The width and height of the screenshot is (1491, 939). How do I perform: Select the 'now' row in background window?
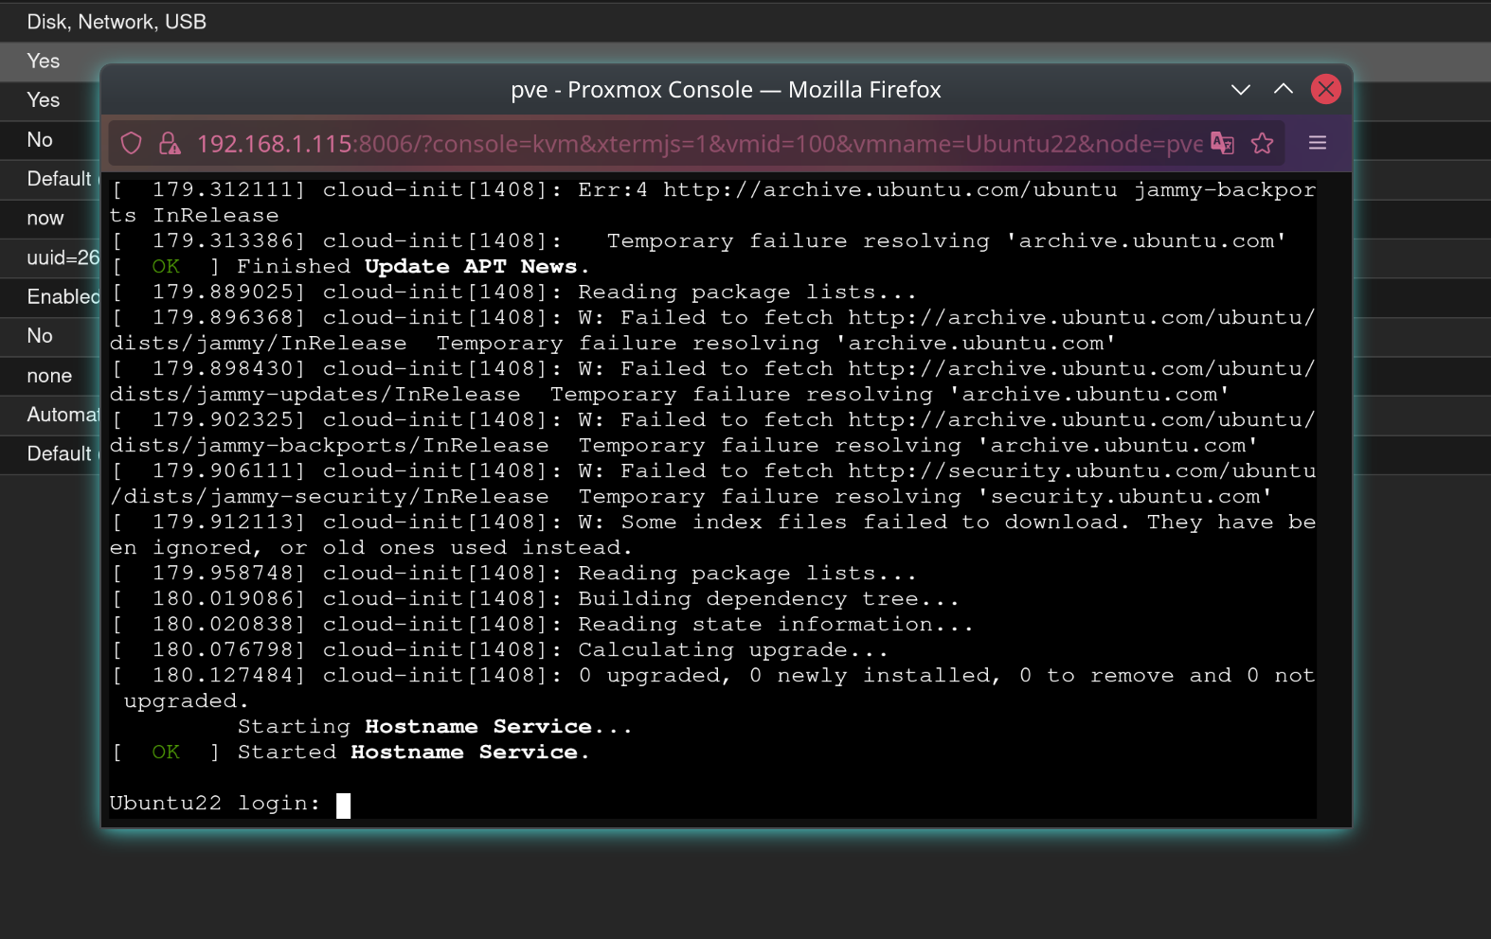pyautogui.click(x=50, y=219)
